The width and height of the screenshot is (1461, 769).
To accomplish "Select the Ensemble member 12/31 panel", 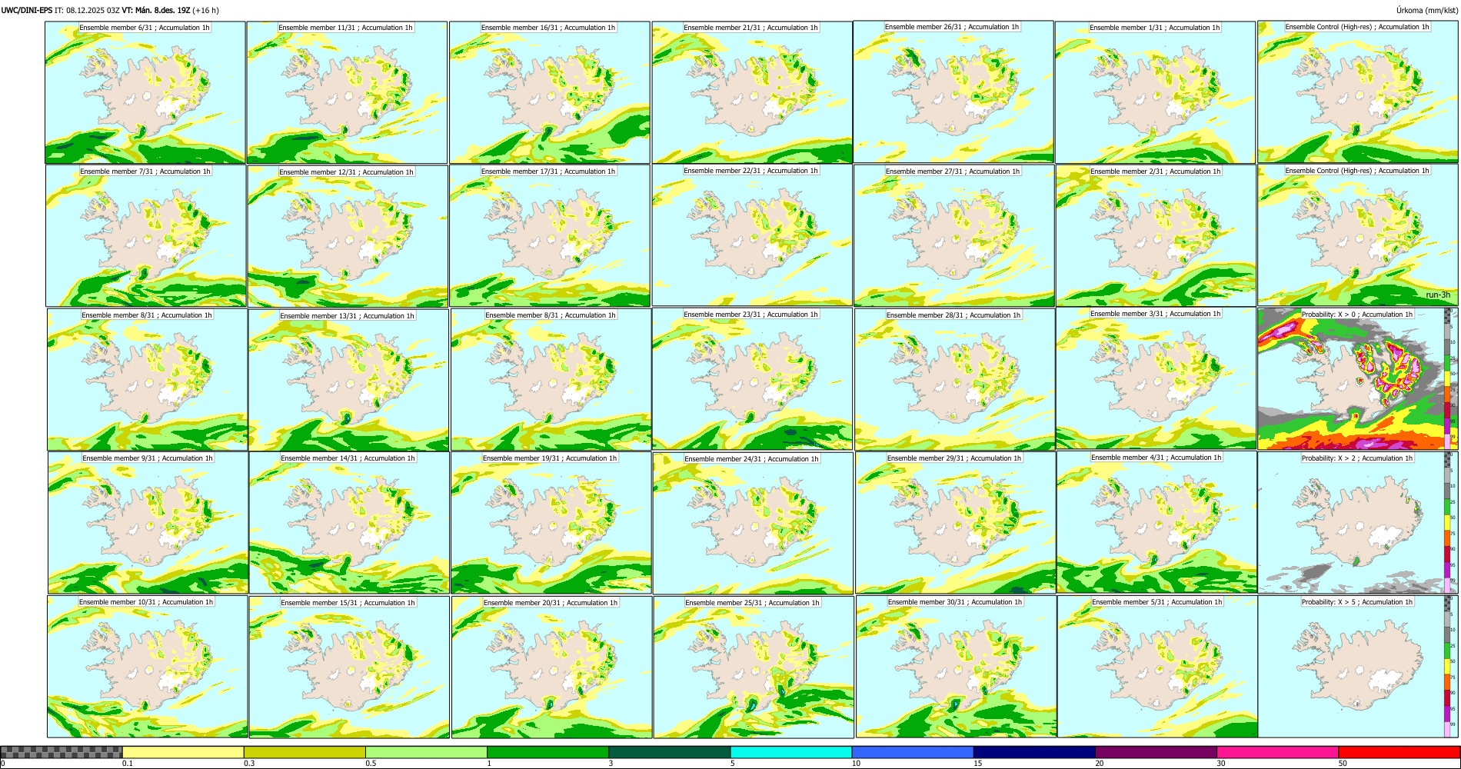I will (x=348, y=236).
